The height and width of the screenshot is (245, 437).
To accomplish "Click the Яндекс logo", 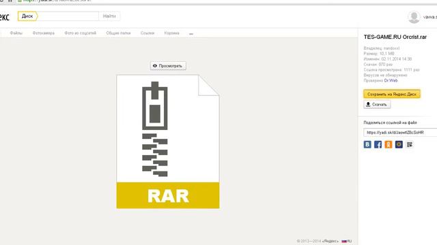I will tap(5, 17).
